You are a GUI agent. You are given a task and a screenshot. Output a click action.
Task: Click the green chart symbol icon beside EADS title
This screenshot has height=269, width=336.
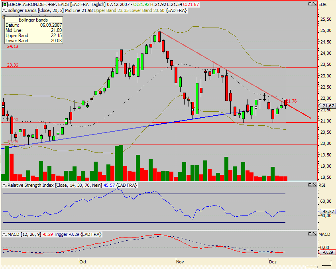[x=4, y=4]
